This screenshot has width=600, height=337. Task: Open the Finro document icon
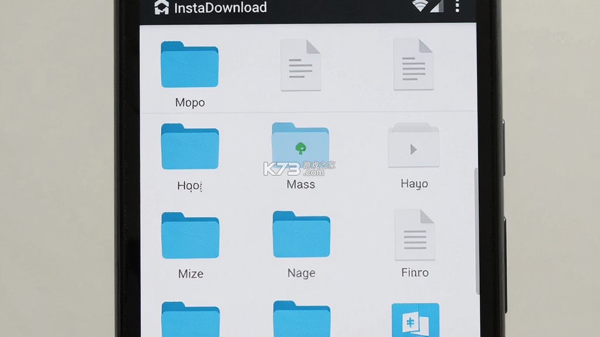click(x=415, y=235)
